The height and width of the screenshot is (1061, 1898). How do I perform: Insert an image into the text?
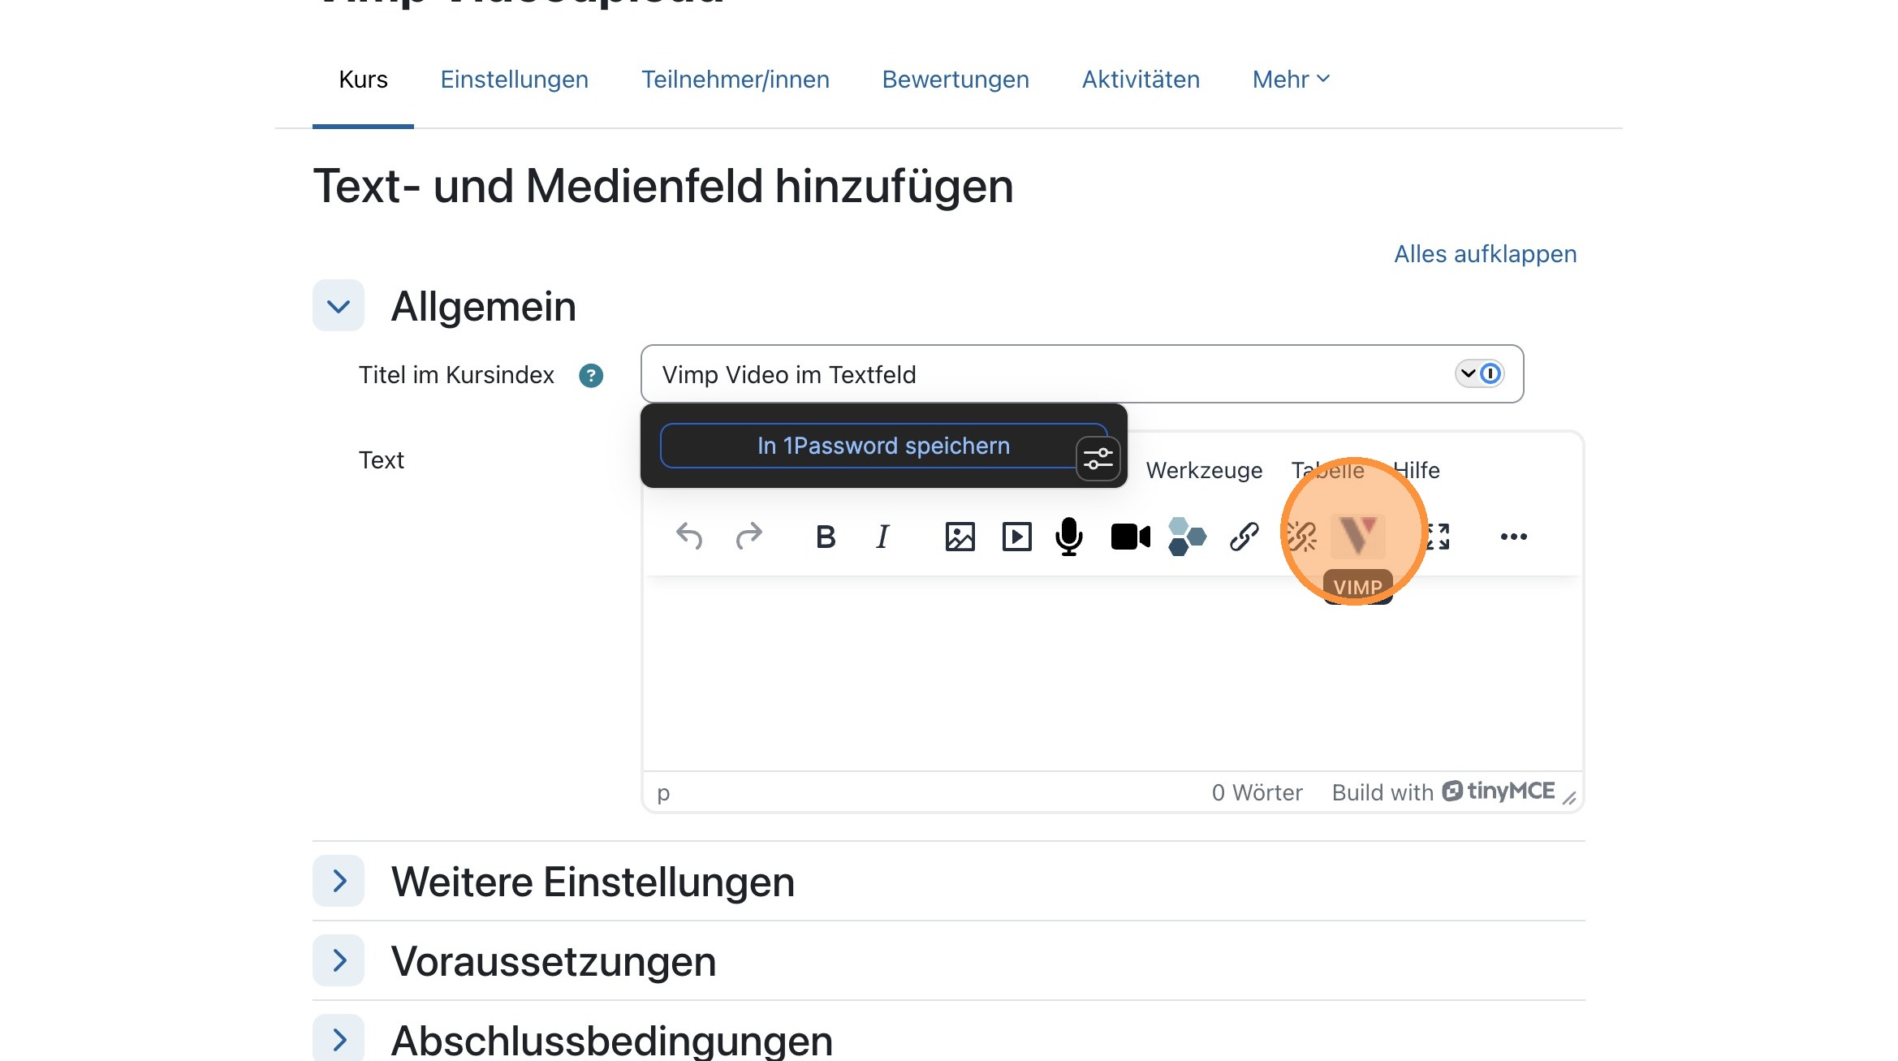tap(959, 536)
